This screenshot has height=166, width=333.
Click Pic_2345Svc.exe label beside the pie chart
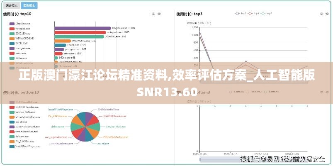tap(58, 116)
